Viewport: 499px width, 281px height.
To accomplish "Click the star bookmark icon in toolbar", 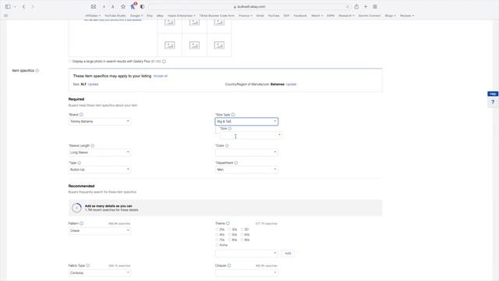I will [x=123, y=6].
